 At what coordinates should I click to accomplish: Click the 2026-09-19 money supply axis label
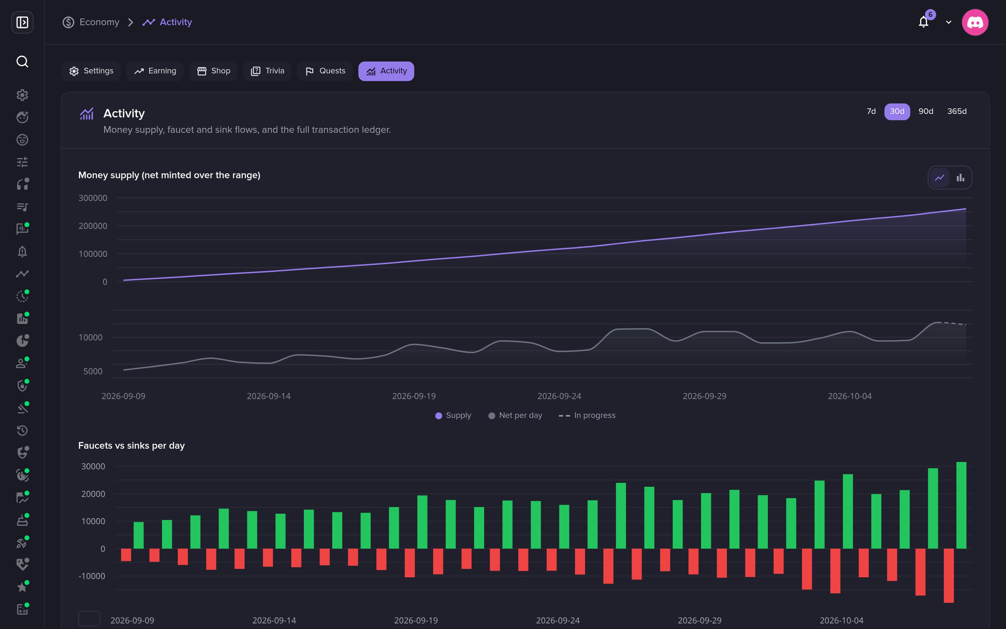[x=414, y=396]
